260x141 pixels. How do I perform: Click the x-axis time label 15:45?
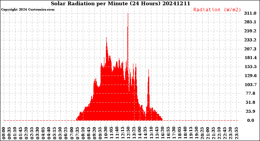pyautogui.click(x=156, y=133)
